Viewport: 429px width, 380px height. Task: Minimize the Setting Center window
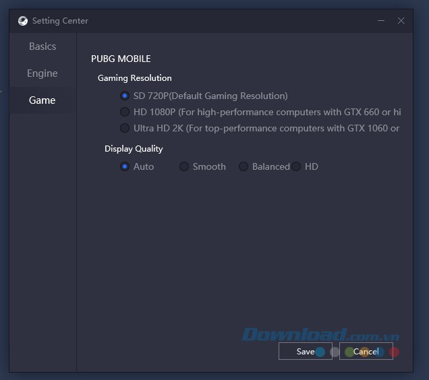click(x=382, y=21)
